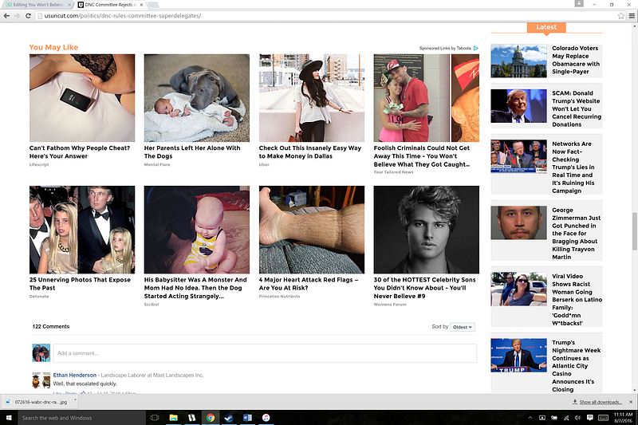
Task: Open File Explorer from the taskbar
Action: click(174, 418)
